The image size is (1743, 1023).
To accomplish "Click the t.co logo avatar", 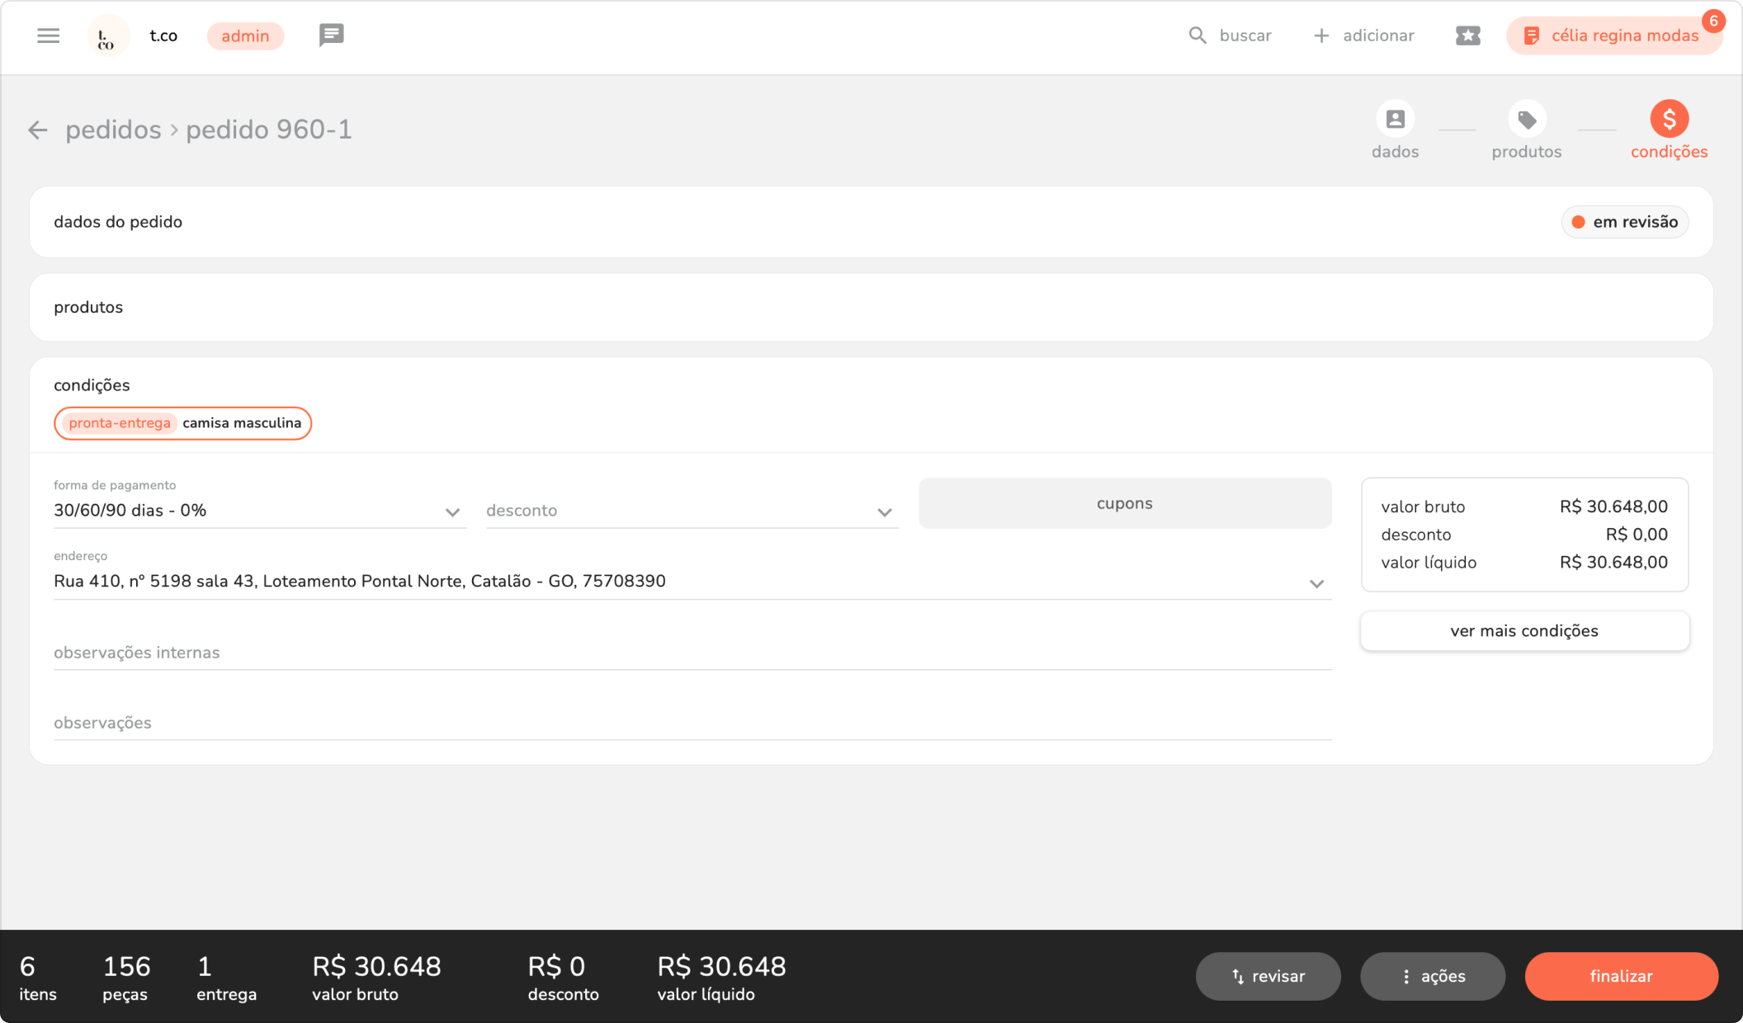I will click(x=107, y=36).
